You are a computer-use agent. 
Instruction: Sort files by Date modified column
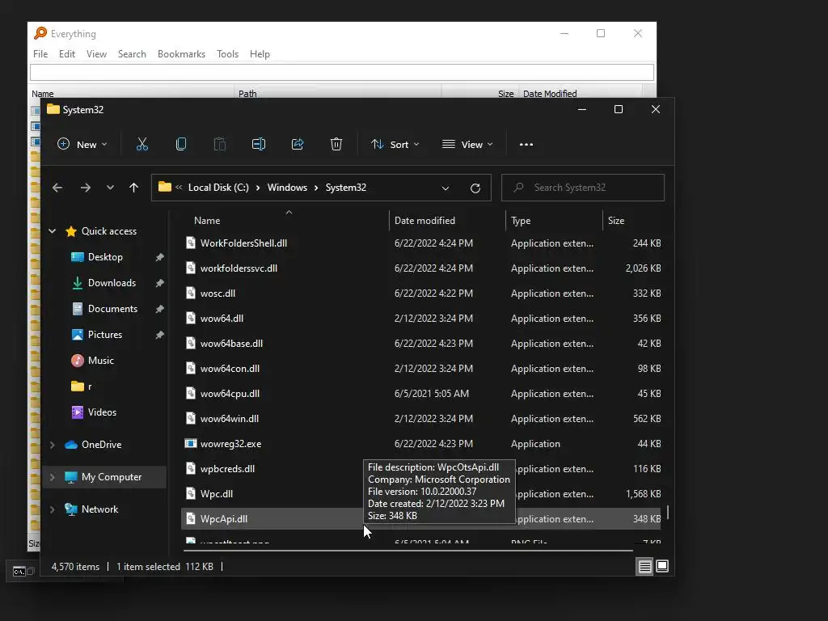[x=447, y=221]
